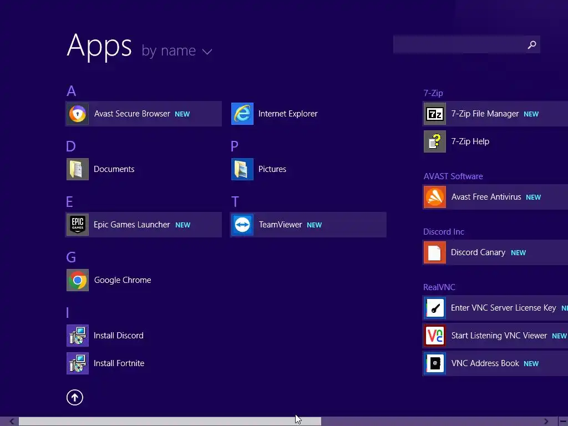Screen dimensions: 568x426
Task: Open the Documents folder icon
Action: tap(78, 169)
